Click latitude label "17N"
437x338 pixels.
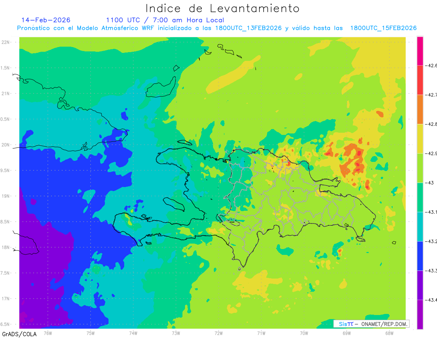click(5, 299)
